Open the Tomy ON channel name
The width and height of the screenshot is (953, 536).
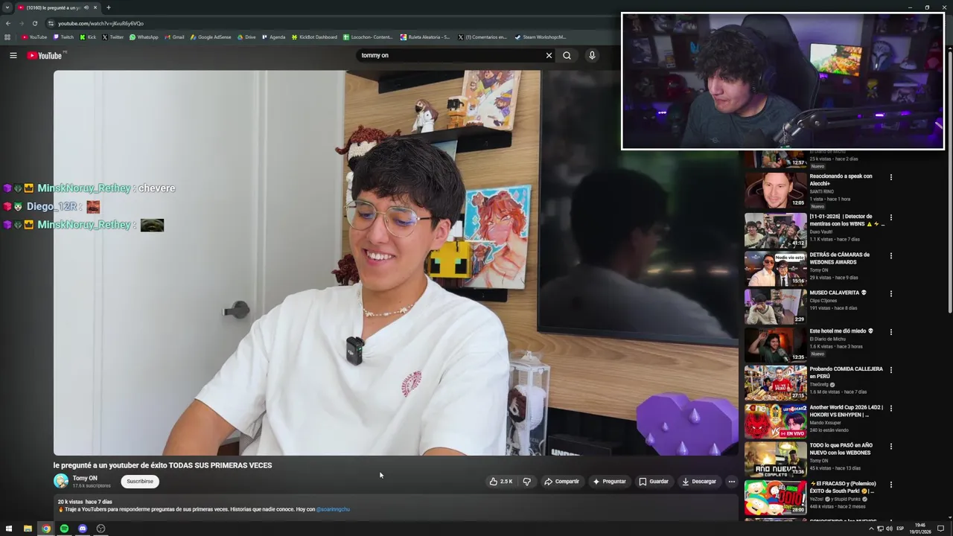coord(85,478)
